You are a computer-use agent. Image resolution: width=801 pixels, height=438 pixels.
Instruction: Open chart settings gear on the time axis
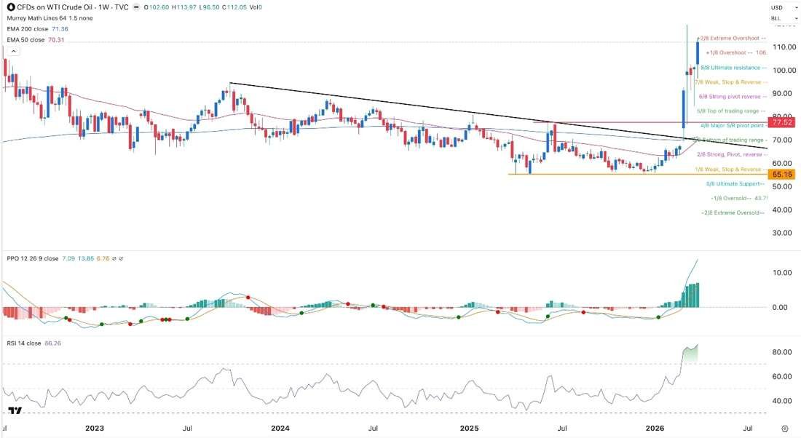tap(785, 429)
